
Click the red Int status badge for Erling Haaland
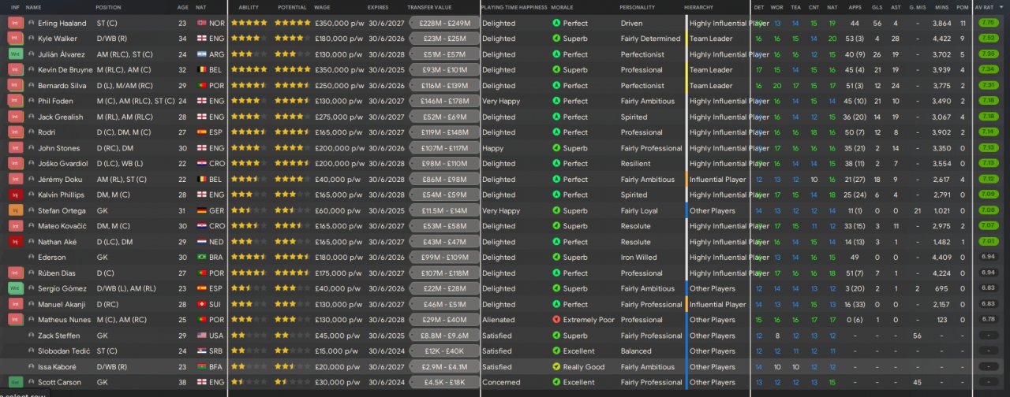(x=16, y=23)
